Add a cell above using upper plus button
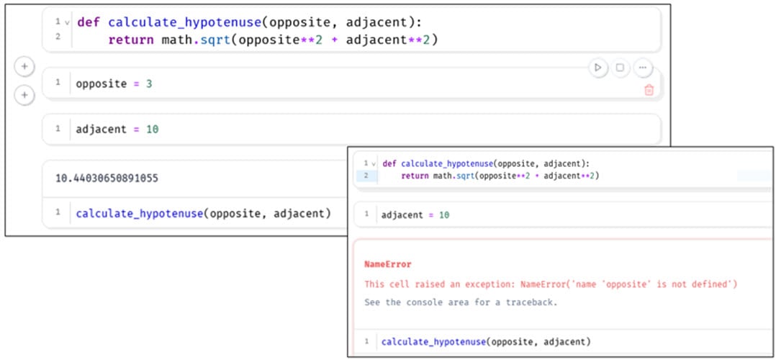 (24, 67)
